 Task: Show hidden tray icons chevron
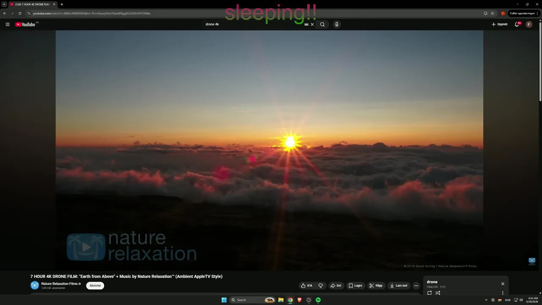coord(486,300)
